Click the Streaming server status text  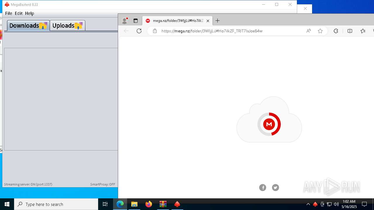[x=28, y=184]
